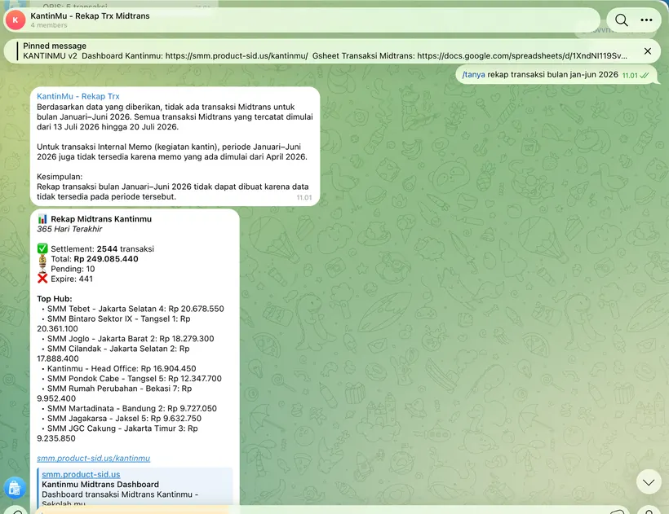669x514 pixels.
Task: Click the bar chart emoji in Rekap title
Action: click(42, 219)
